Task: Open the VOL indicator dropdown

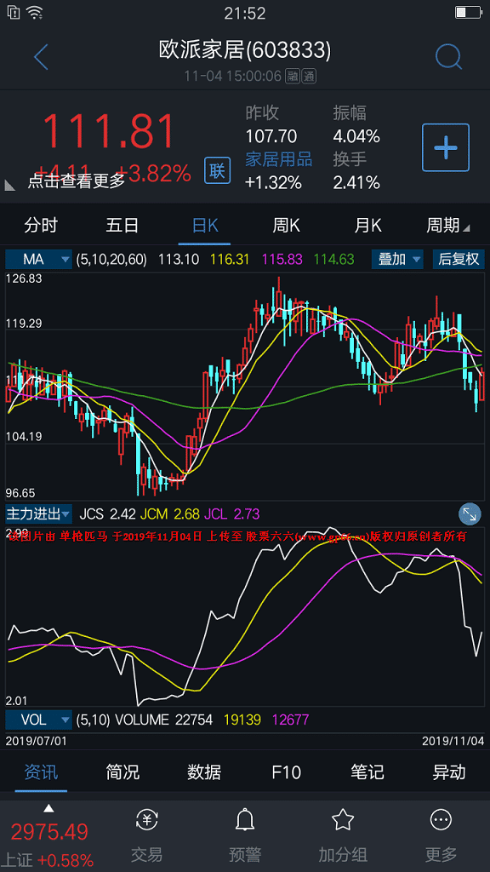Action: tap(39, 720)
